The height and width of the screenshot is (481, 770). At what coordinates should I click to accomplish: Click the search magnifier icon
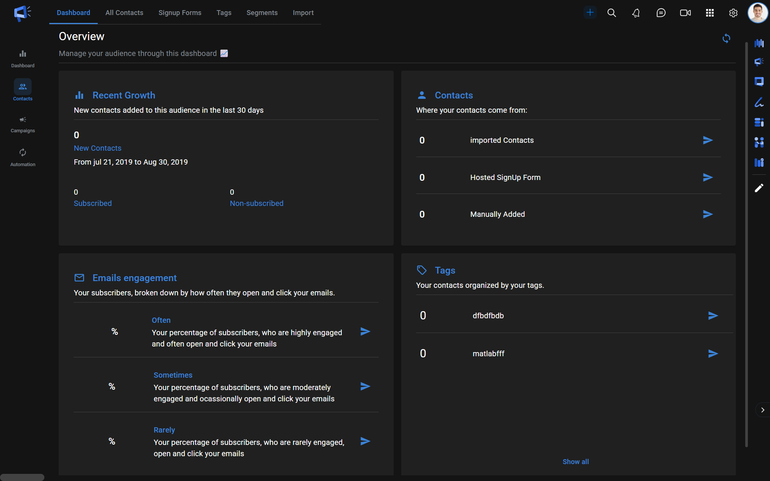(x=611, y=13)
